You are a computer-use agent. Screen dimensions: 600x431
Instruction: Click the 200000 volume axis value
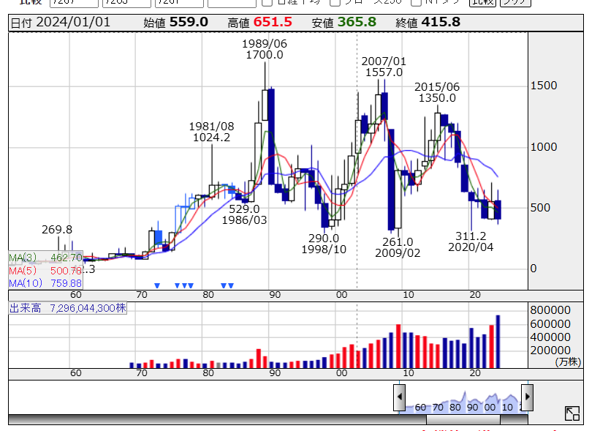click(550, 351)
